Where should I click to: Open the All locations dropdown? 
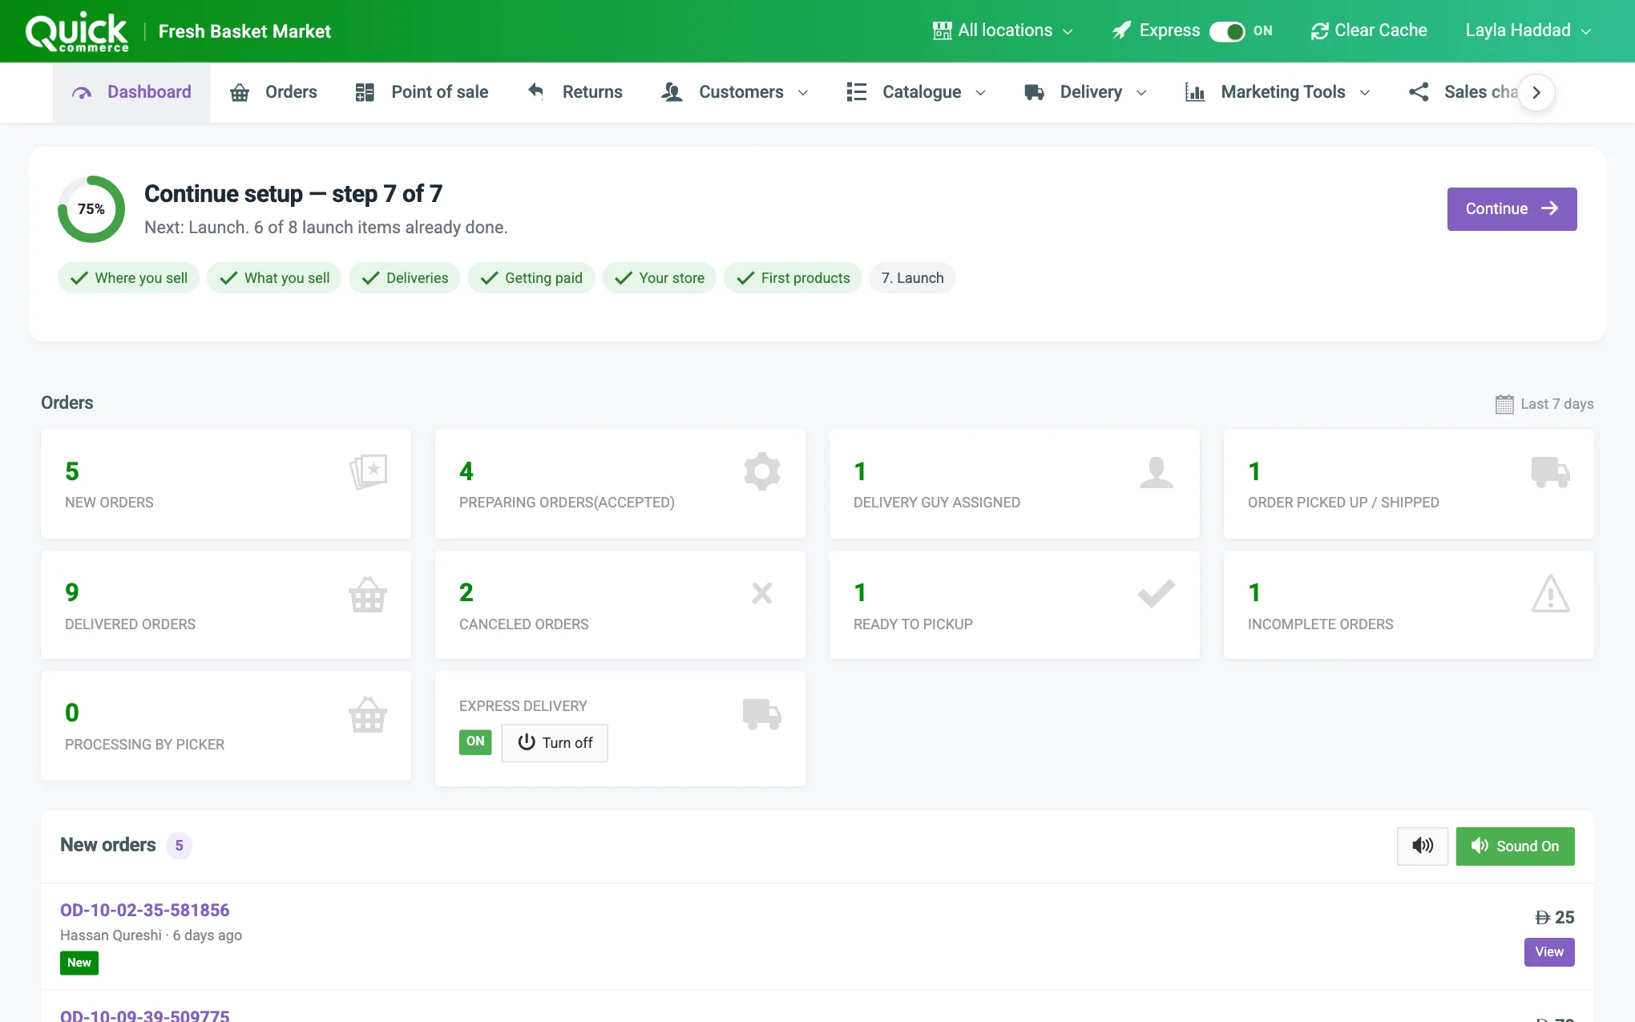1003,30
